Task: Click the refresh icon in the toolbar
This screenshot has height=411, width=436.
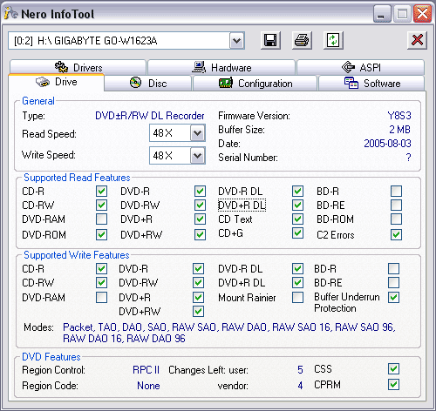Action: tap(333, 40)
